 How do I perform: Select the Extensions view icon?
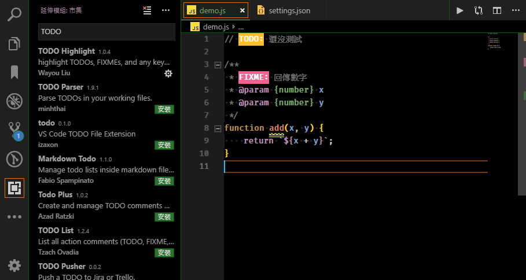pyautogui.click(x=14, y=188)
